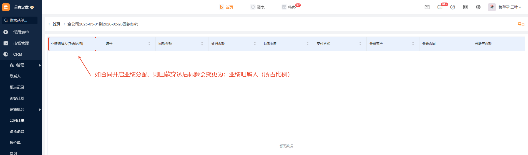528x155 pixels.
Task: Sort by 关联客户 column
Action: point(413,43)
